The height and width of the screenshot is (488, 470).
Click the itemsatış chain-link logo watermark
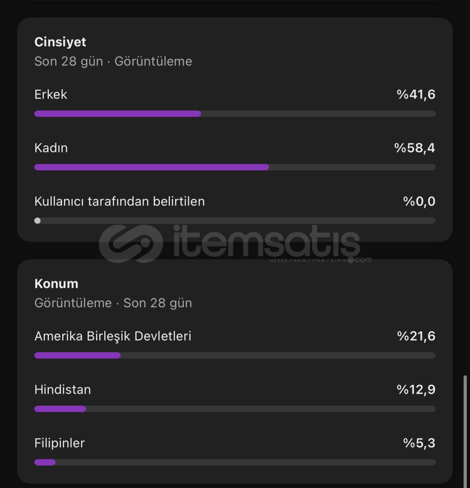[x=131, y=244]
